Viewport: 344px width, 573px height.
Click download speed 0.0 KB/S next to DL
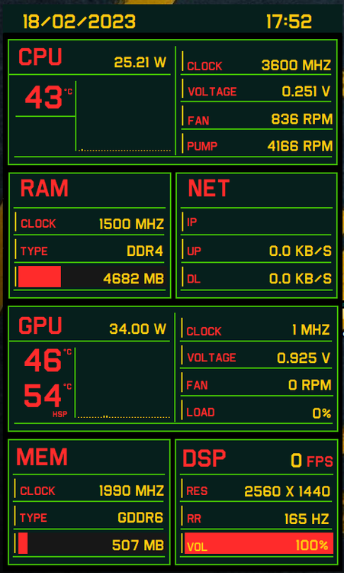(301, 279)
